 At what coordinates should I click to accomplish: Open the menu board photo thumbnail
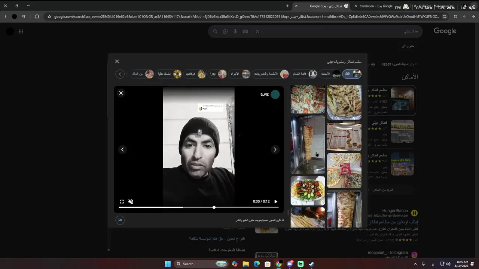(x=344, y=136)
